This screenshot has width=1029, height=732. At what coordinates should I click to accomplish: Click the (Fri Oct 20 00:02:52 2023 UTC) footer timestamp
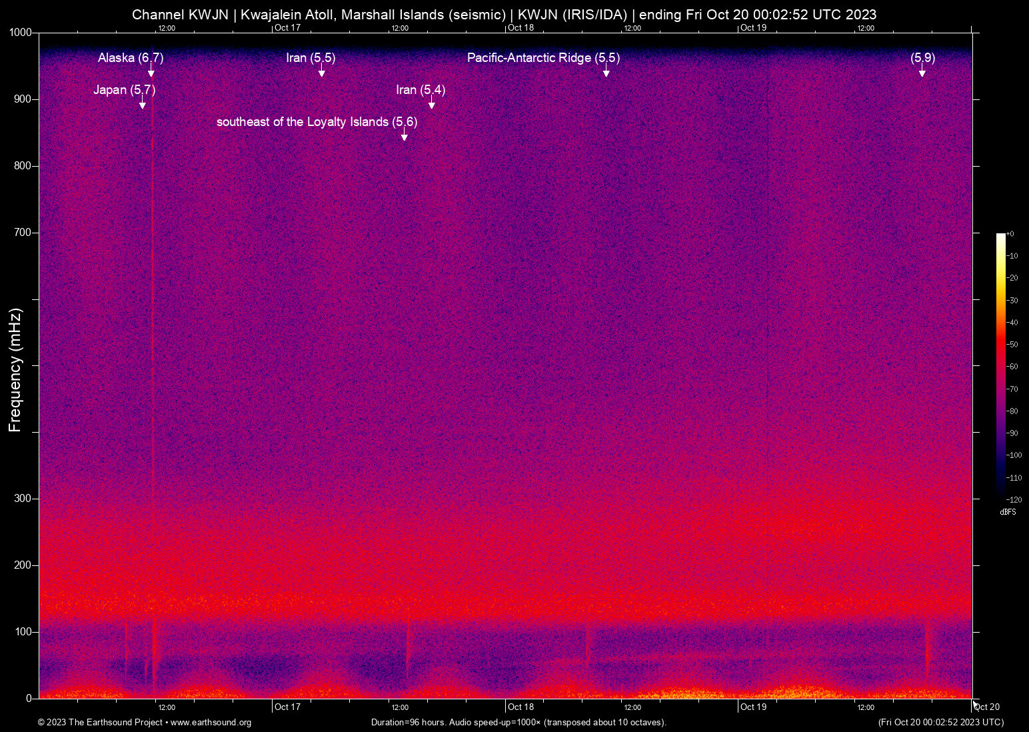point(941,723)
